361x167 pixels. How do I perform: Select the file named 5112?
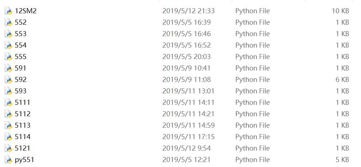23,114
